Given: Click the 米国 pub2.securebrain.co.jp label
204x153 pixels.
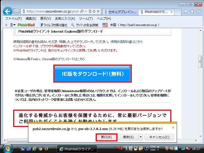Looking at the screenshot, I should (134, 25).
